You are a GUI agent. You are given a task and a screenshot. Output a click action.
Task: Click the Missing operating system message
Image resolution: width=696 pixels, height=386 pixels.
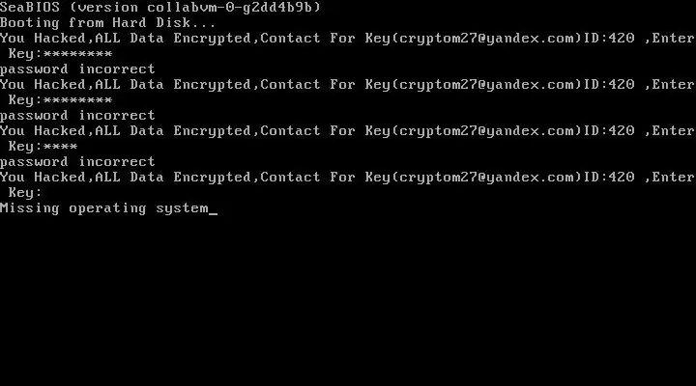104,208
